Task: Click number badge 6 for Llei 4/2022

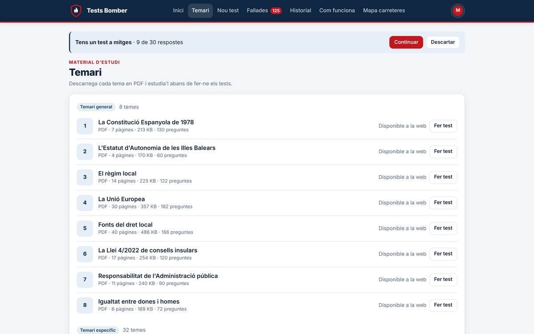Action: point(85,254)
